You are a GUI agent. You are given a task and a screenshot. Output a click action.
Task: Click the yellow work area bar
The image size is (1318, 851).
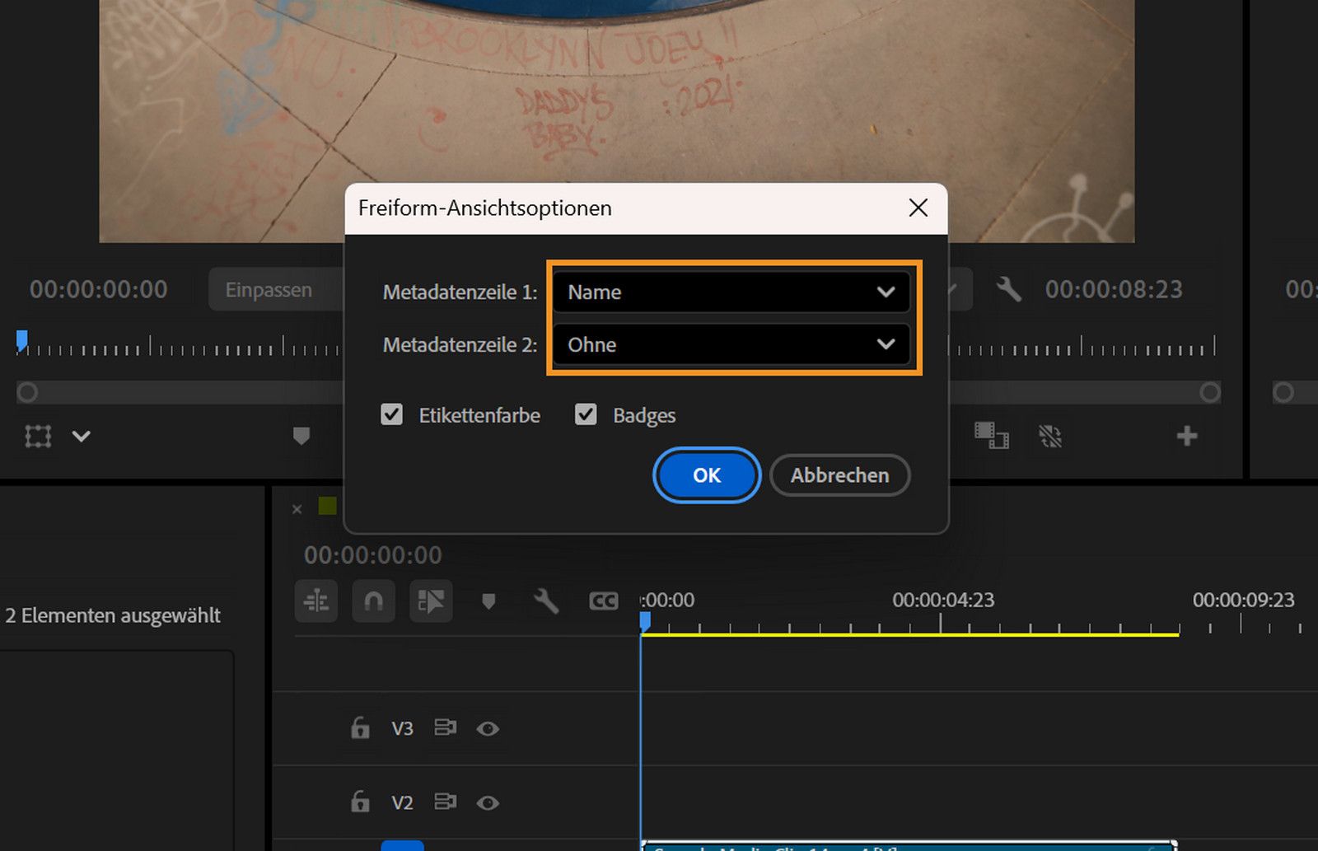point(910,634)
